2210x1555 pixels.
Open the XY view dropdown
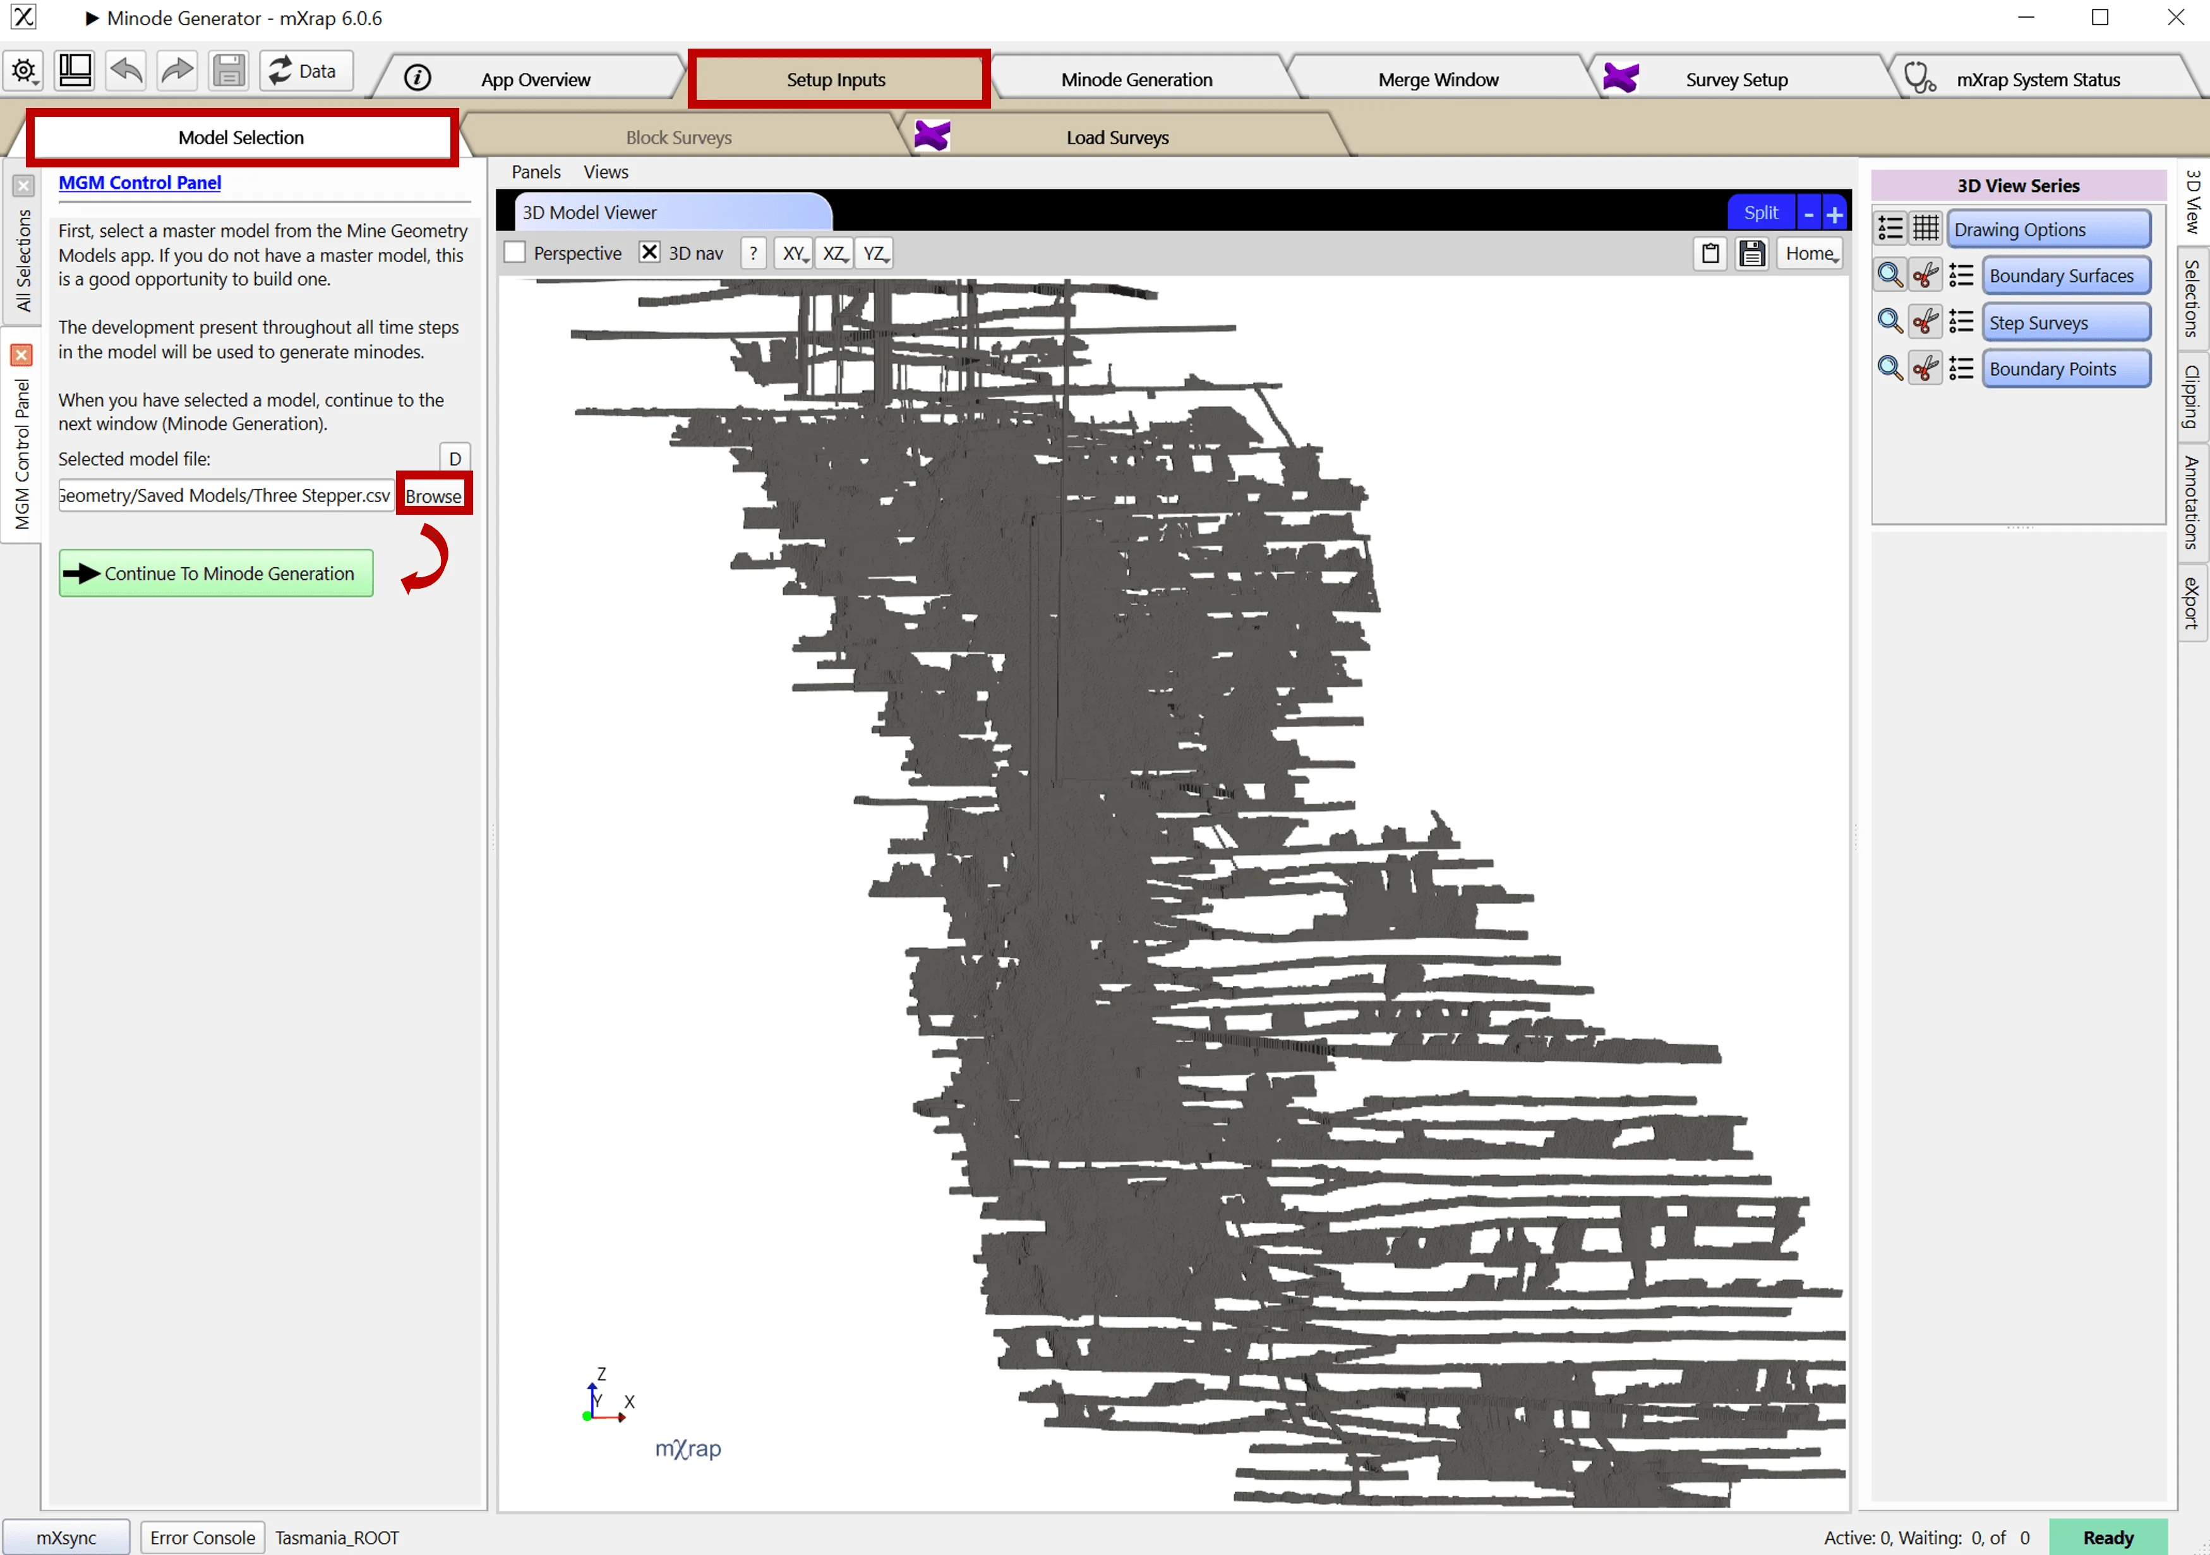pyautogui.click(x=795, y=253)
